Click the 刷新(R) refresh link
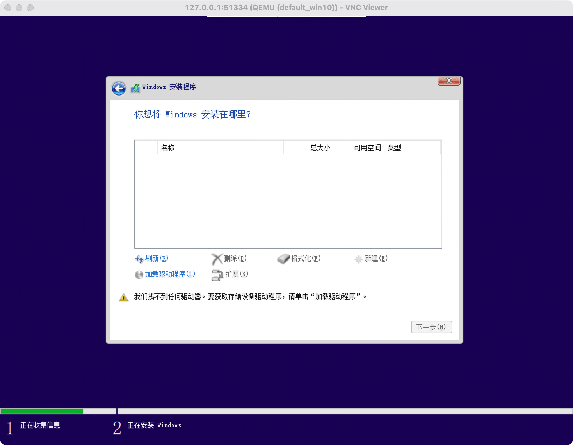573x445 pixels. [x=157, y=258]
